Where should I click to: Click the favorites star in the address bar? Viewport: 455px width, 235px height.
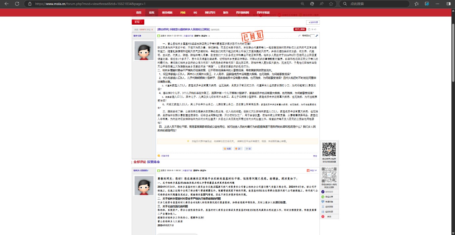[x=331, y=4]
